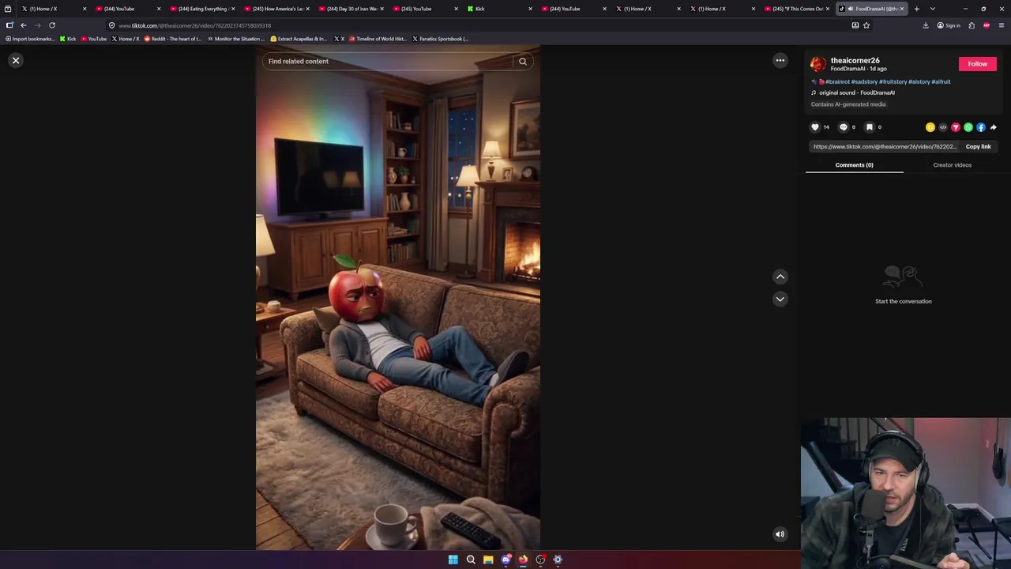Open the browser downloads icon
This screenshot has width=1011, height=569.
tap(926, 25)
